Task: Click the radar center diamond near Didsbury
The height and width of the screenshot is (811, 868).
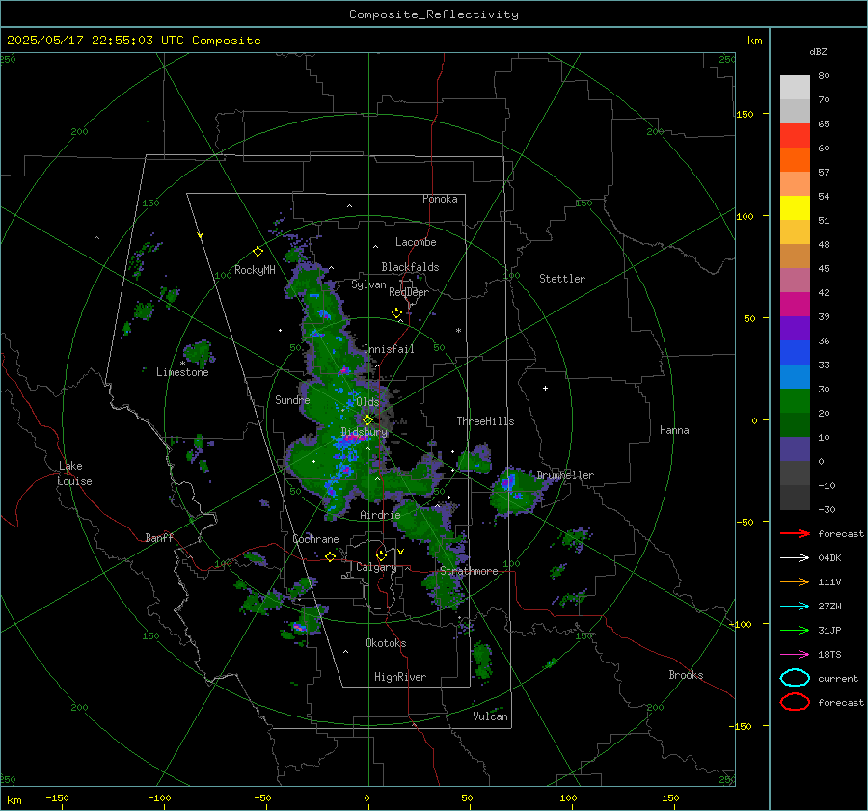Action: 367,420
